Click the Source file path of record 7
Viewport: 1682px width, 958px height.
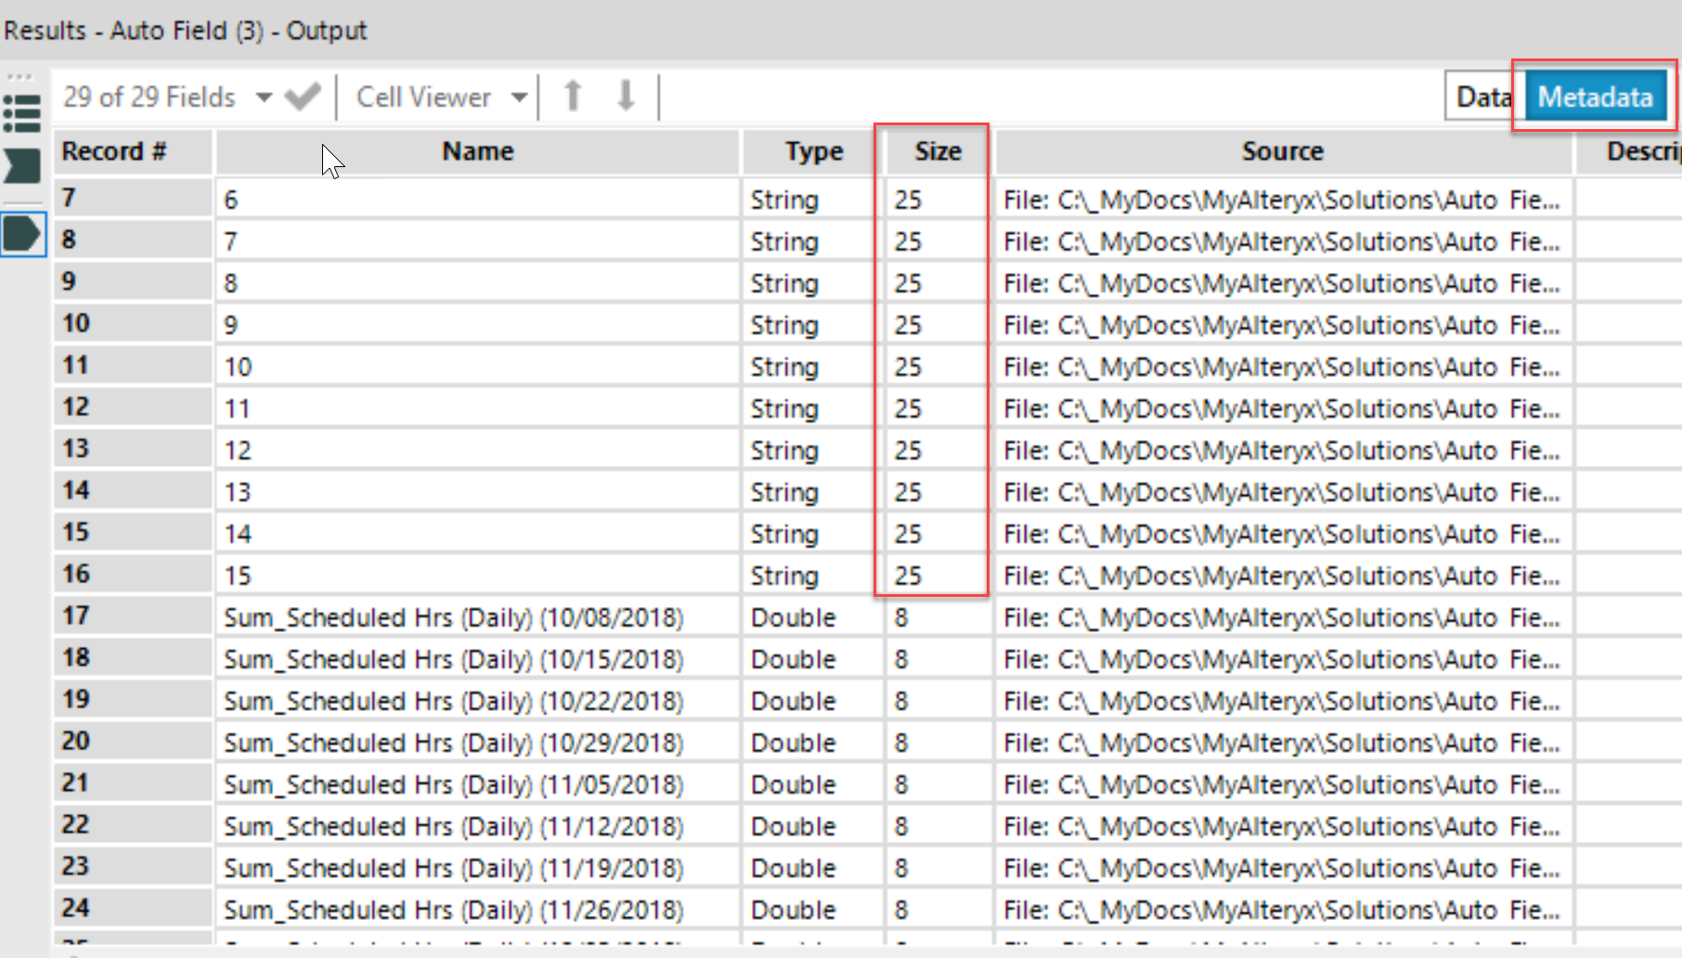pos(1281,199)
